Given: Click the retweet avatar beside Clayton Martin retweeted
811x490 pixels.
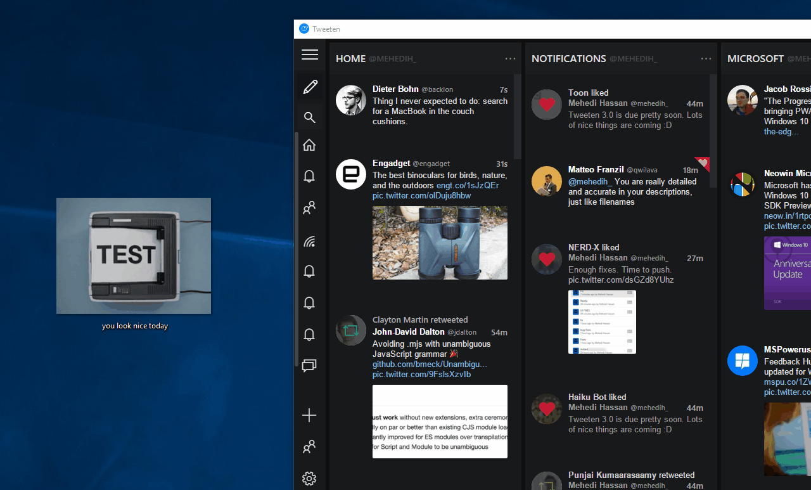Looking at the screenshot, I should coord(351,330).
